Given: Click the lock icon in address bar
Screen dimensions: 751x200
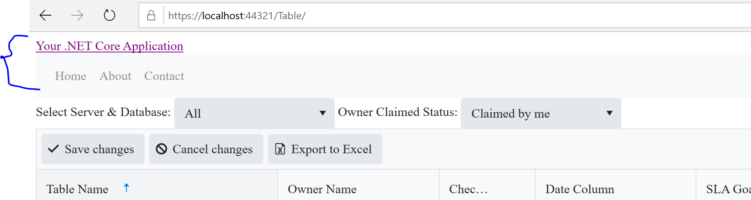Looking at the screenshot, I should pyautogui.click(x=151, y=16).
